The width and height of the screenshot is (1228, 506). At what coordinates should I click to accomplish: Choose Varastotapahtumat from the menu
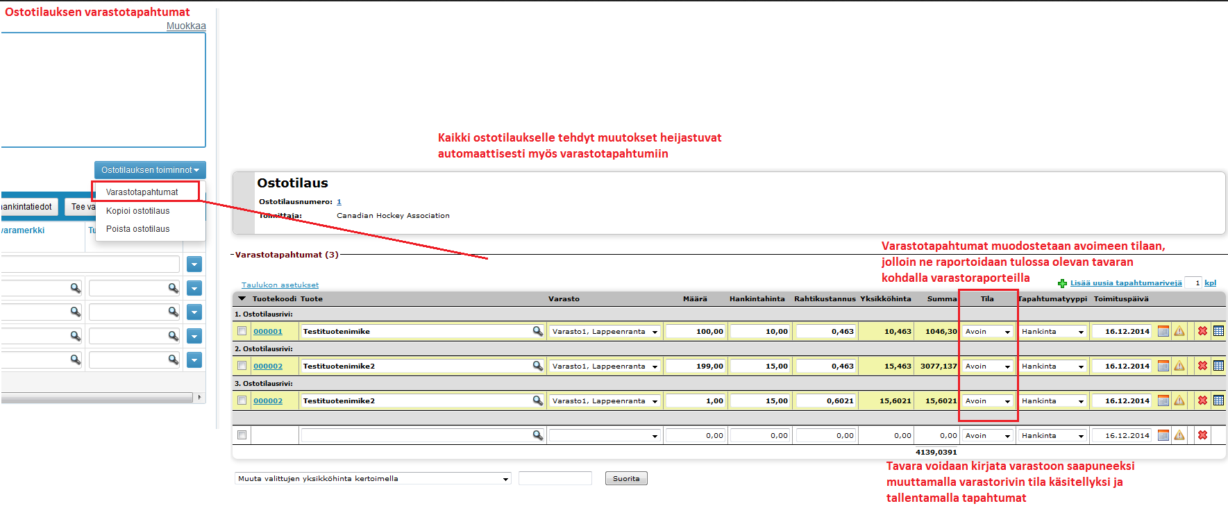tap(142, 192)
